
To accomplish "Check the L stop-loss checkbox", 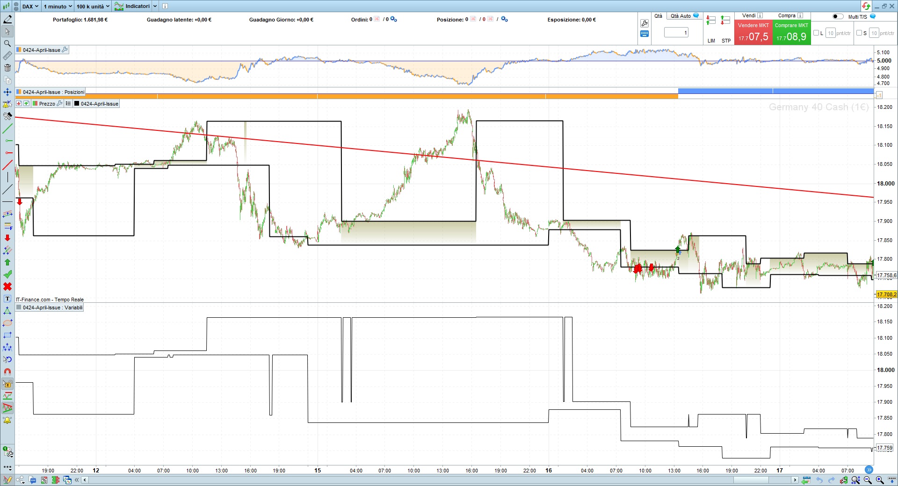I will point(816,33).
